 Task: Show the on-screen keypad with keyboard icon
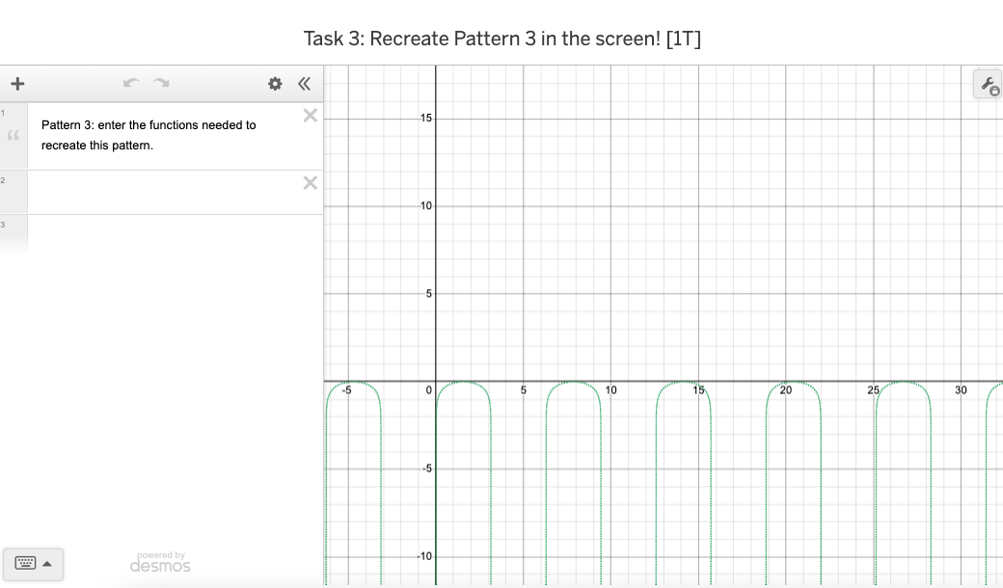26,563
